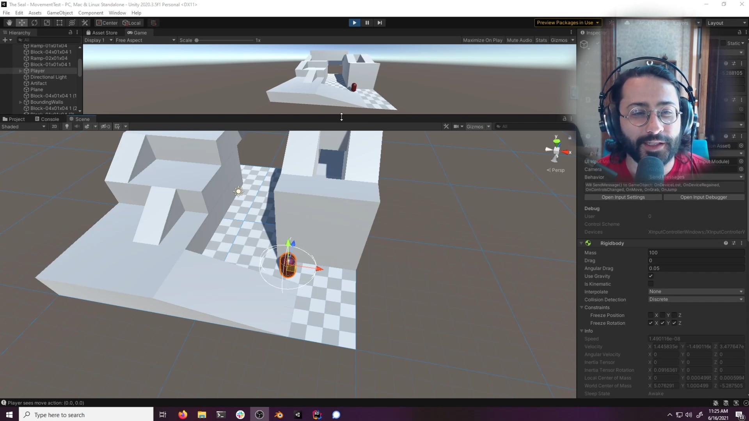The image size is (749, 421).
Task: Toggle Center pivot mode button
Action: 107,23
